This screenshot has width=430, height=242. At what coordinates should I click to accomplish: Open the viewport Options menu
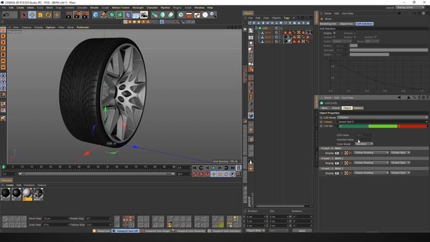[x=50, y=28]
